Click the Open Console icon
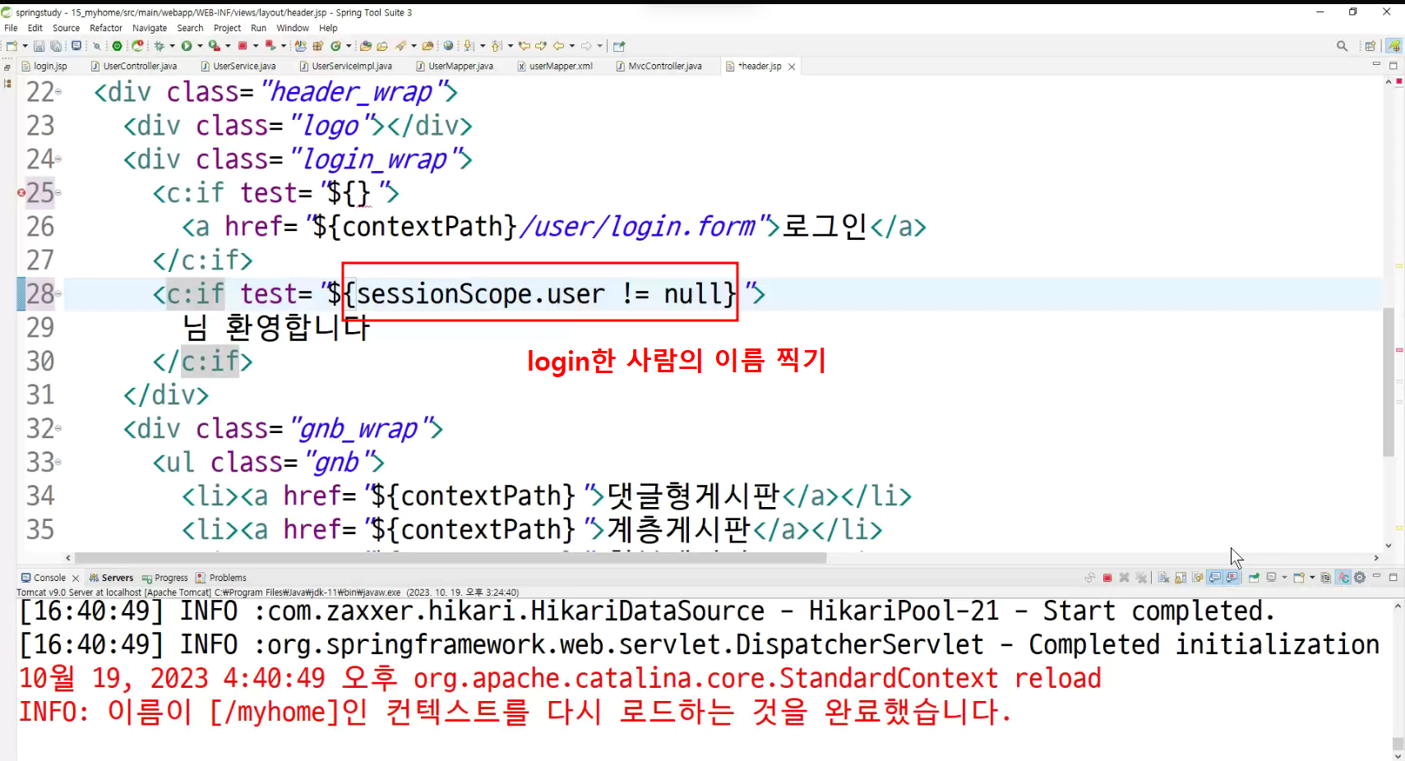The height and width of the screenshot is (761, 1405). click(1299, 578)
